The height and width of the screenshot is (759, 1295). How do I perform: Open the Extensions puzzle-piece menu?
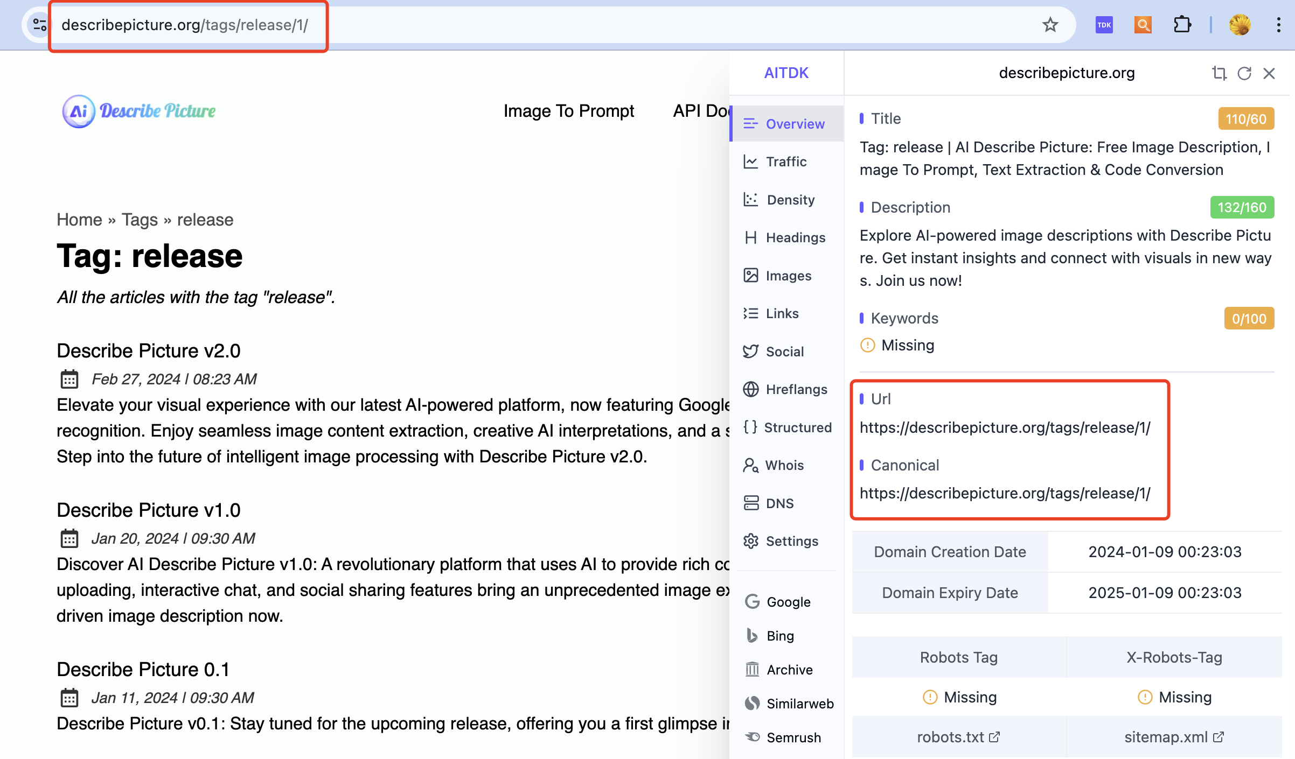[1182, 25]
